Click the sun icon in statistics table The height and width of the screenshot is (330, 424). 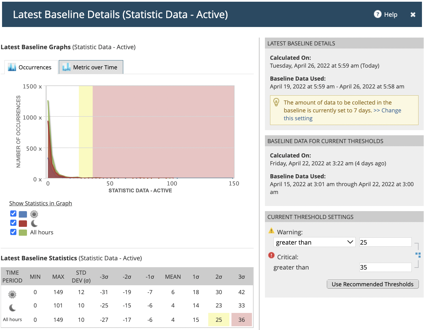pos(12,294)
